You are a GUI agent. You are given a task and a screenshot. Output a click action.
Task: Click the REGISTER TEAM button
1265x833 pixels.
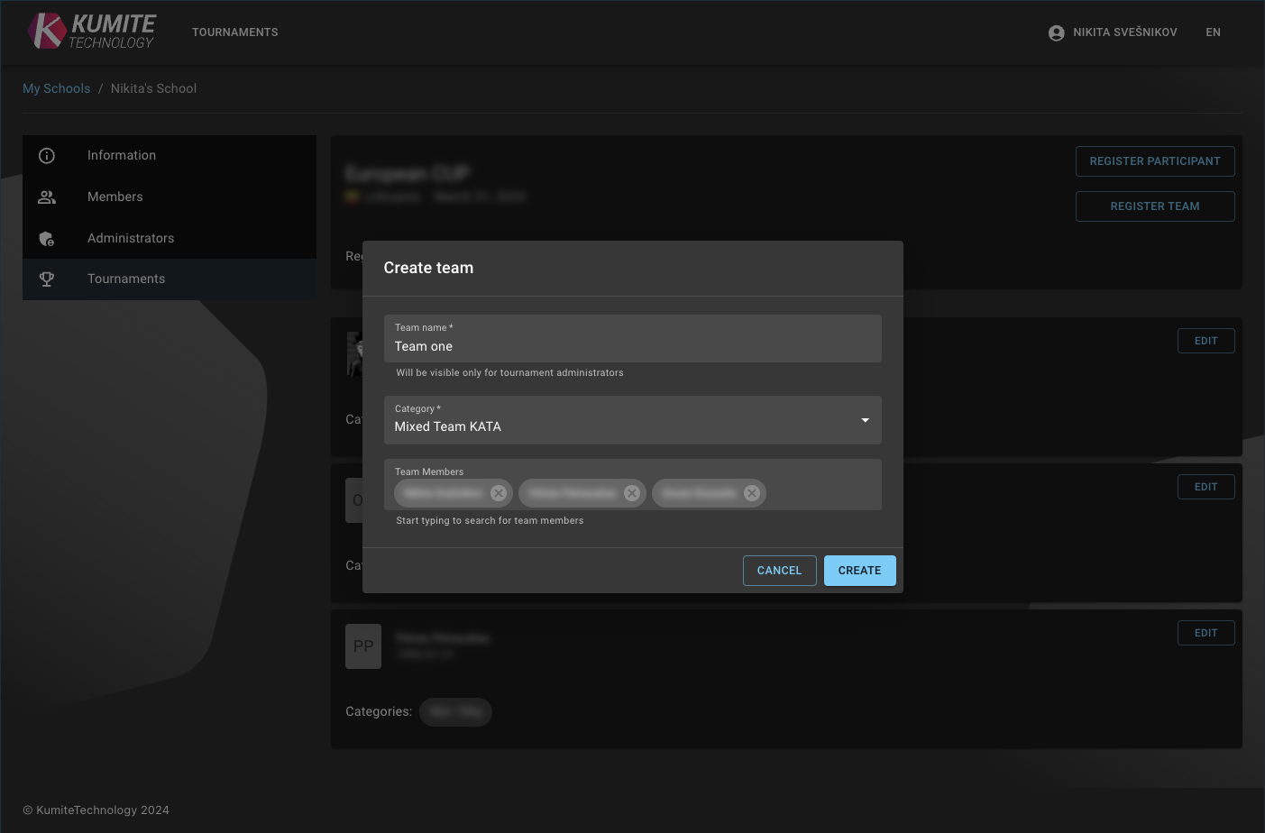point(1155,206)
